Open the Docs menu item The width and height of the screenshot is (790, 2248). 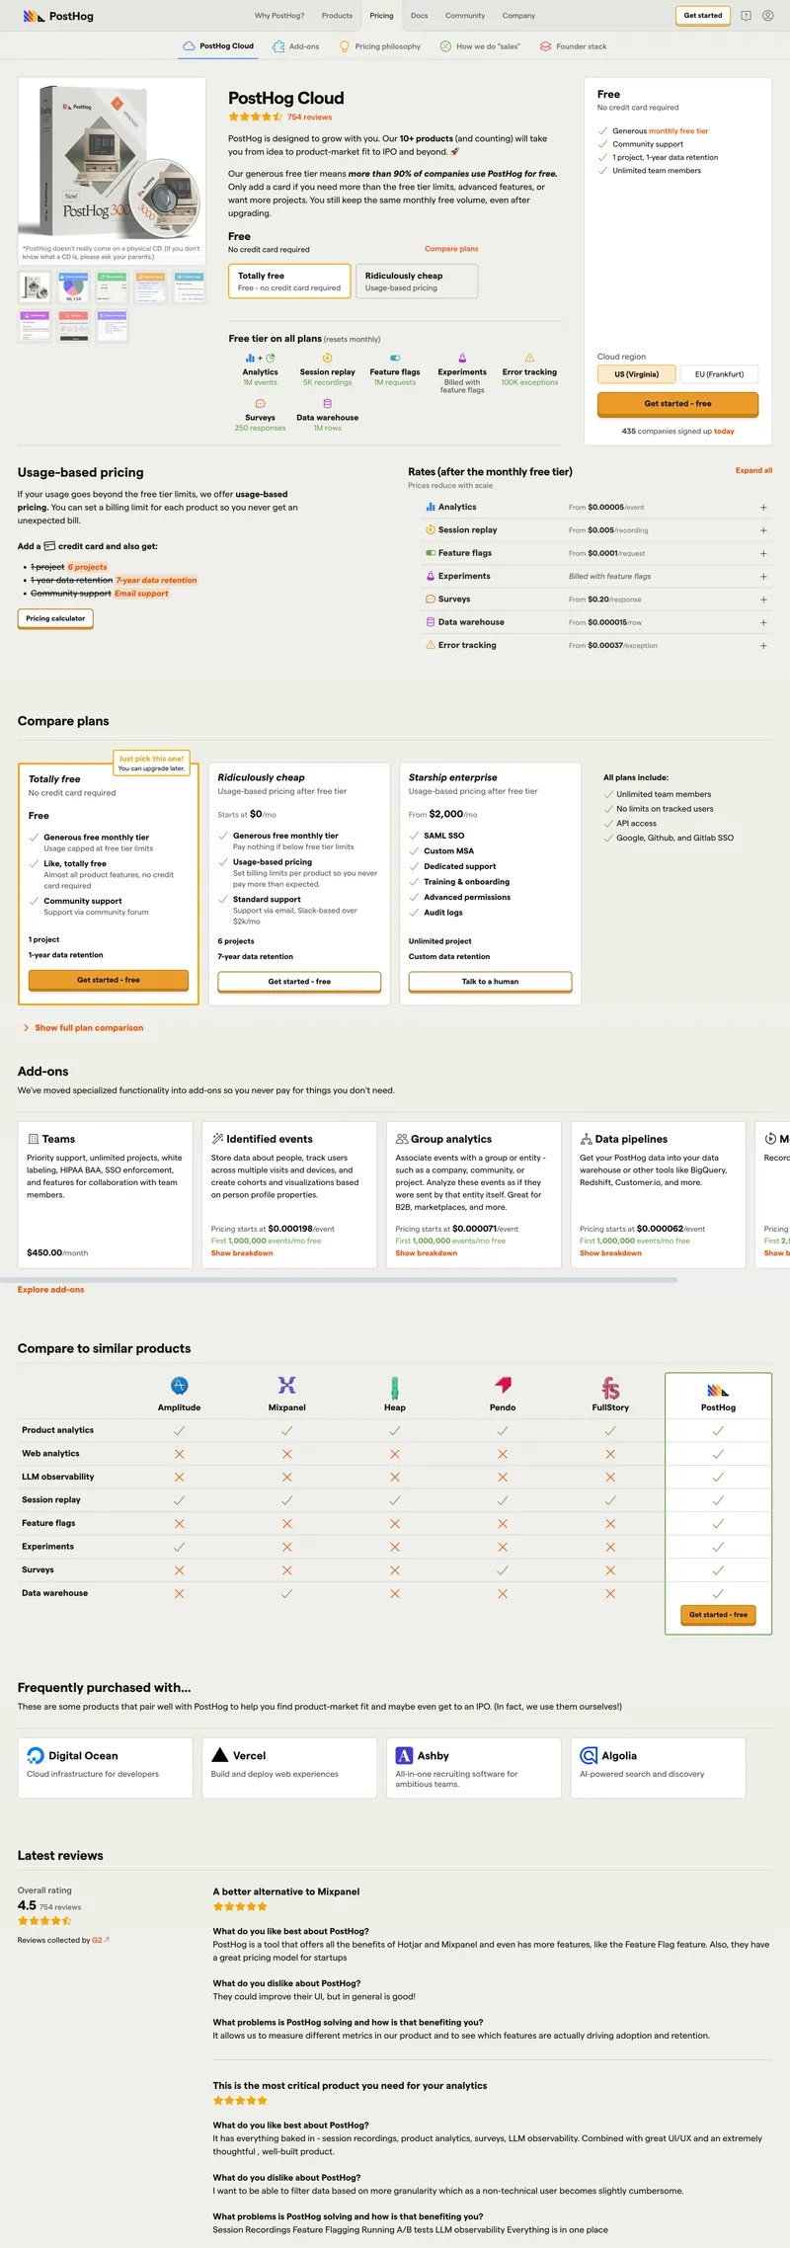(419, 16)
